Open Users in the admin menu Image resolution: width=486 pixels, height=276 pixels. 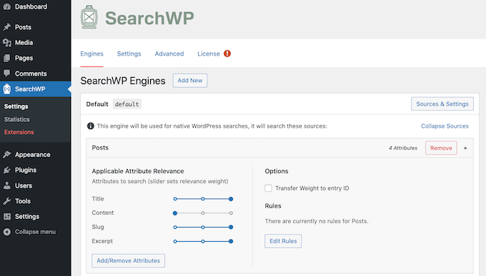click(24, 185)
